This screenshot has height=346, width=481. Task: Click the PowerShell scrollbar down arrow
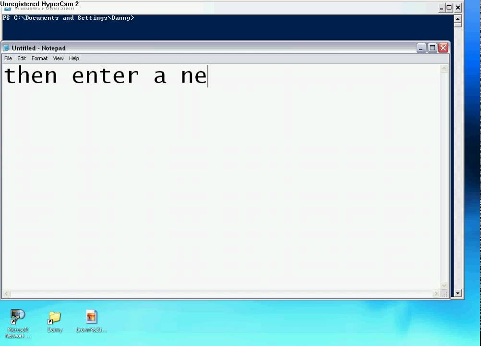(457, 293)
